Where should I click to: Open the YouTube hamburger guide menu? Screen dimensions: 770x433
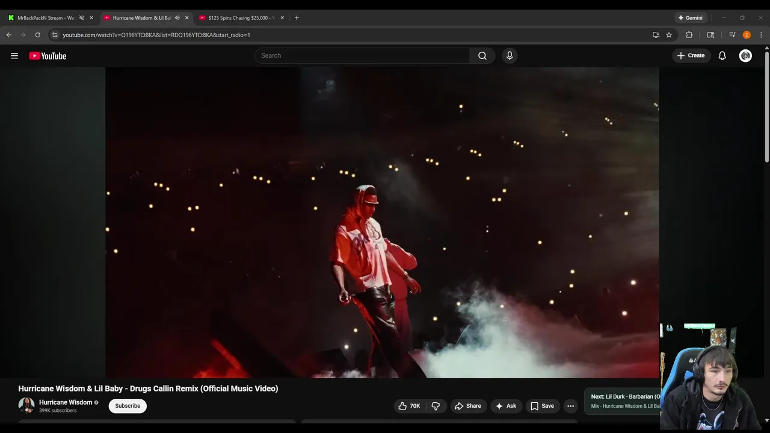[14, 56]
